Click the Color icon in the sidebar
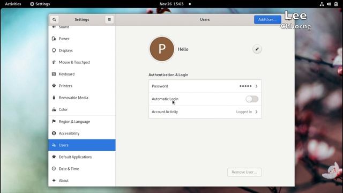 point(54,109)
